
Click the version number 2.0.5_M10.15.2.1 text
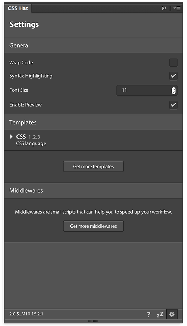click(26, 314)
